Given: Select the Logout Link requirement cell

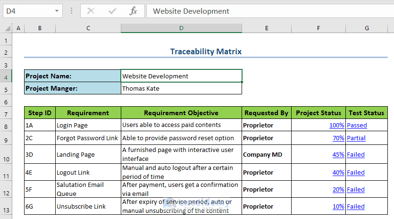Looking at the screenshot, I should (x=88, y=172).
